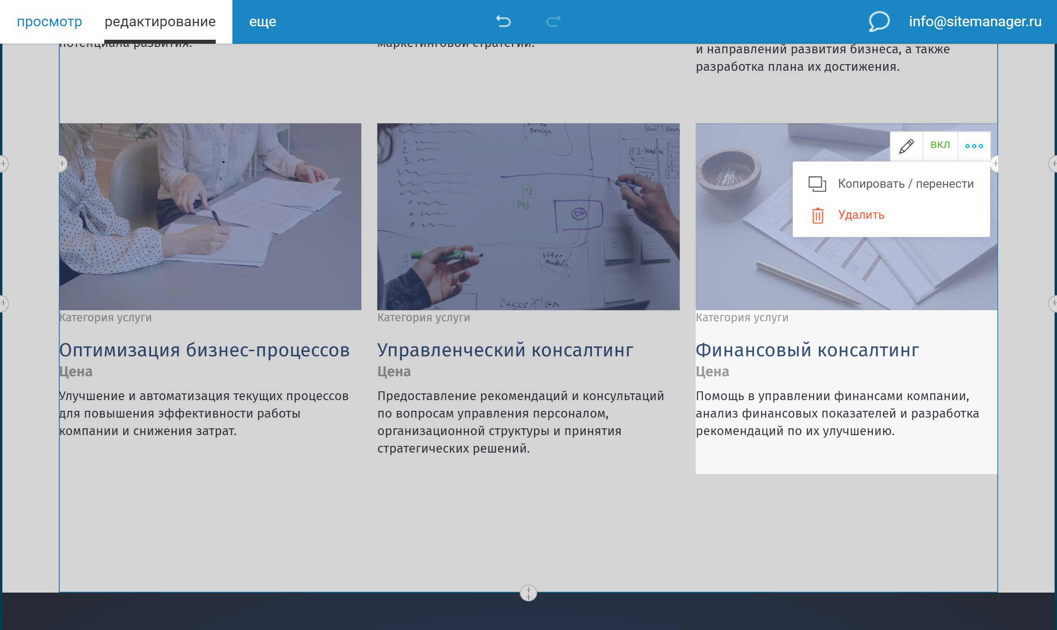Select the whiteboard image in Управленческий консалтинг card
Screen dimensions: 1057x630
point(528,216)
